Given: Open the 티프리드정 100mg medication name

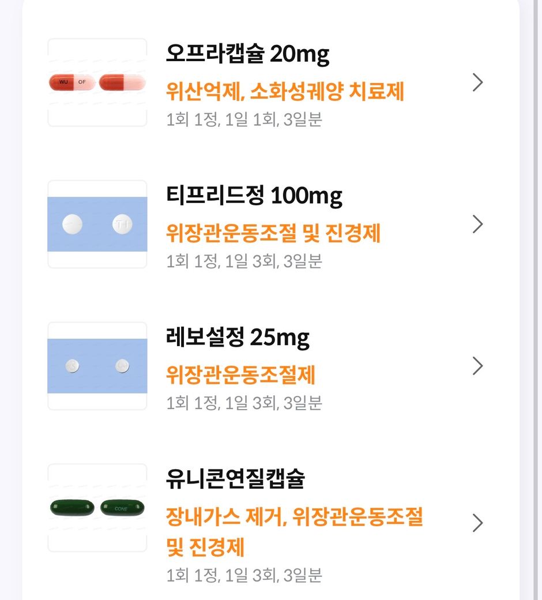Looking at the screenshot, I should click(x=254, y=196).
